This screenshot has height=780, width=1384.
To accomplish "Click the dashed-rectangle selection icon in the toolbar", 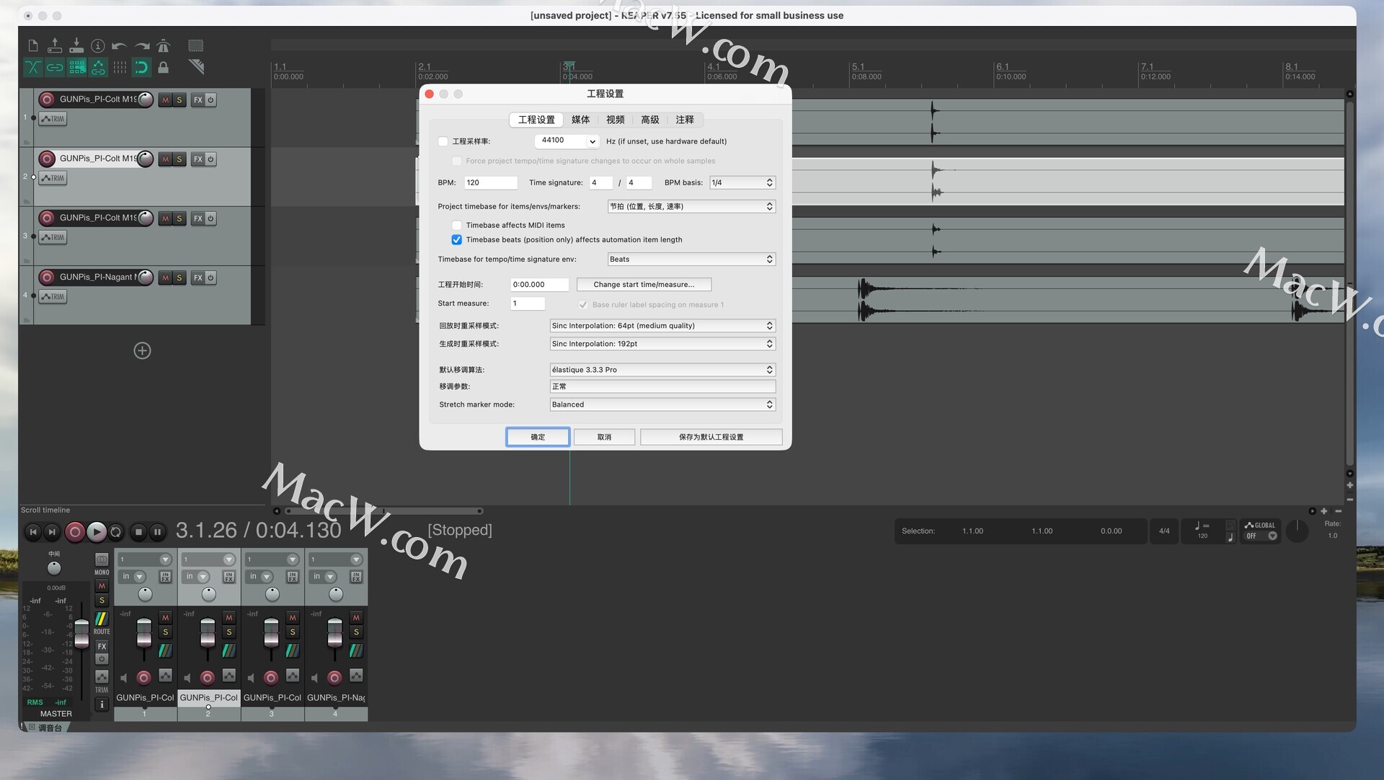I will [x=195, y=46].
